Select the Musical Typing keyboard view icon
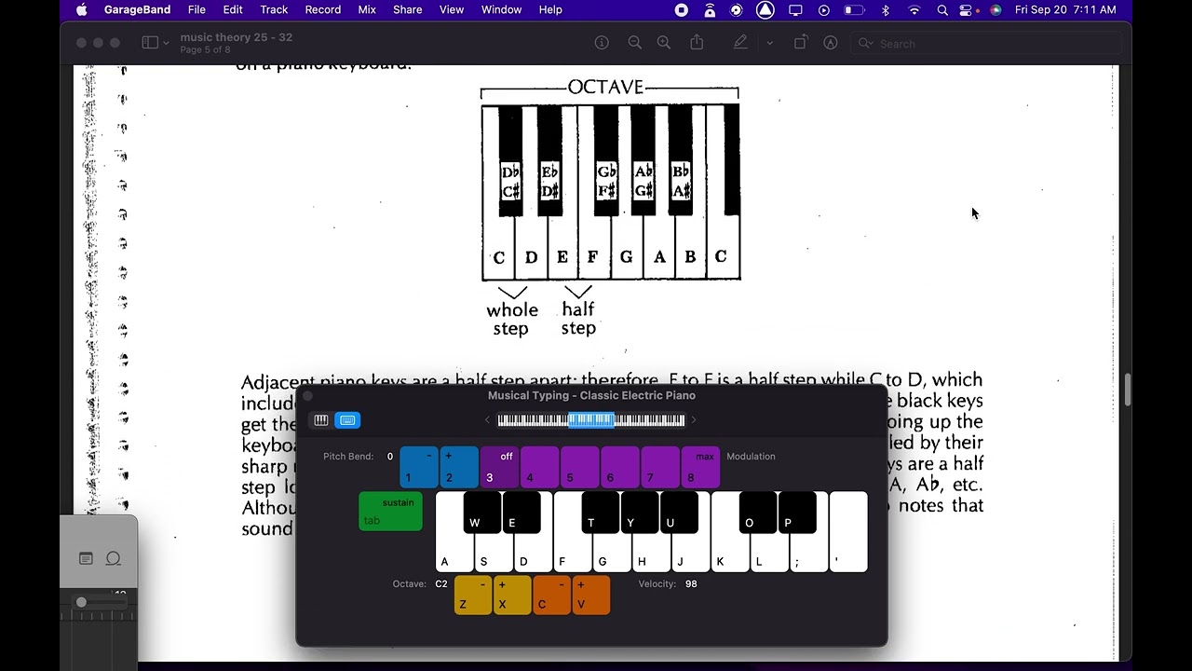The height and width of the screenshot is (671, 1192). (x=347, y=420)
